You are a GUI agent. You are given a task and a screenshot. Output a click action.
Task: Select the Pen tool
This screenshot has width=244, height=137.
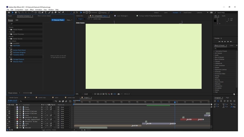click(x=42, y=12)
